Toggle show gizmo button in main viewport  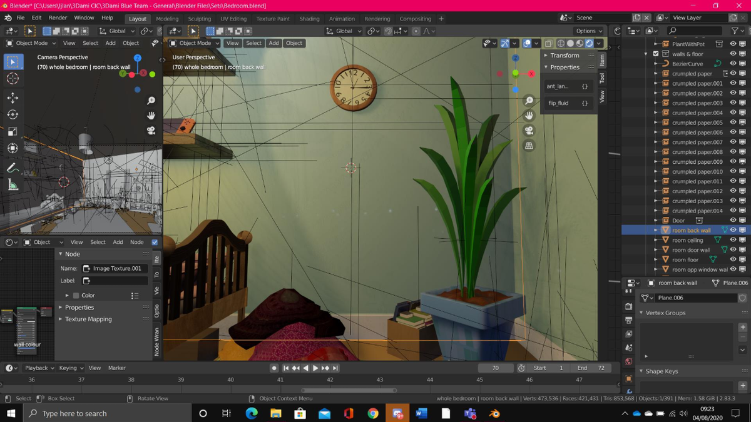point(505,43)
